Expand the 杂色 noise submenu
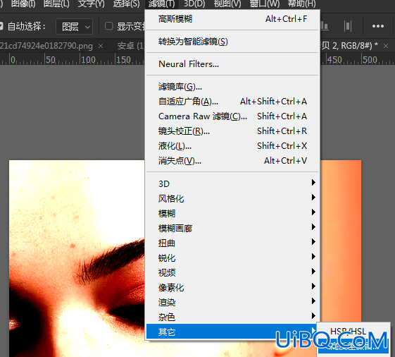The height and width of the screenshot is (357, 395). 232,317
